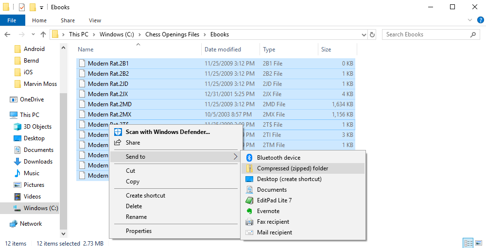Open the View ribbon tab

pos(95,20)
